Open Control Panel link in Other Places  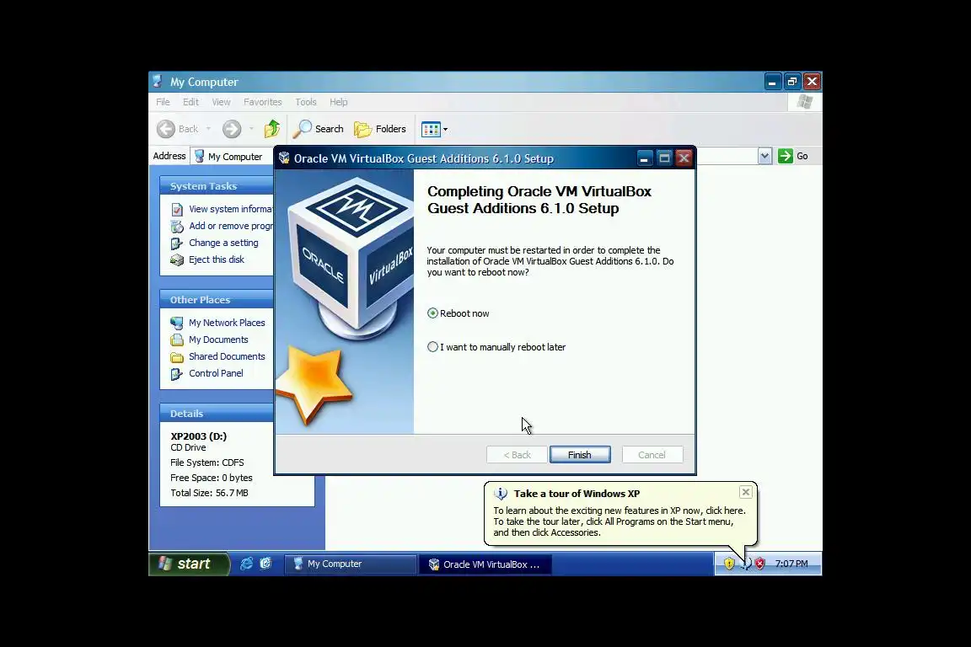pyautogui.click(x=216, y=373)
